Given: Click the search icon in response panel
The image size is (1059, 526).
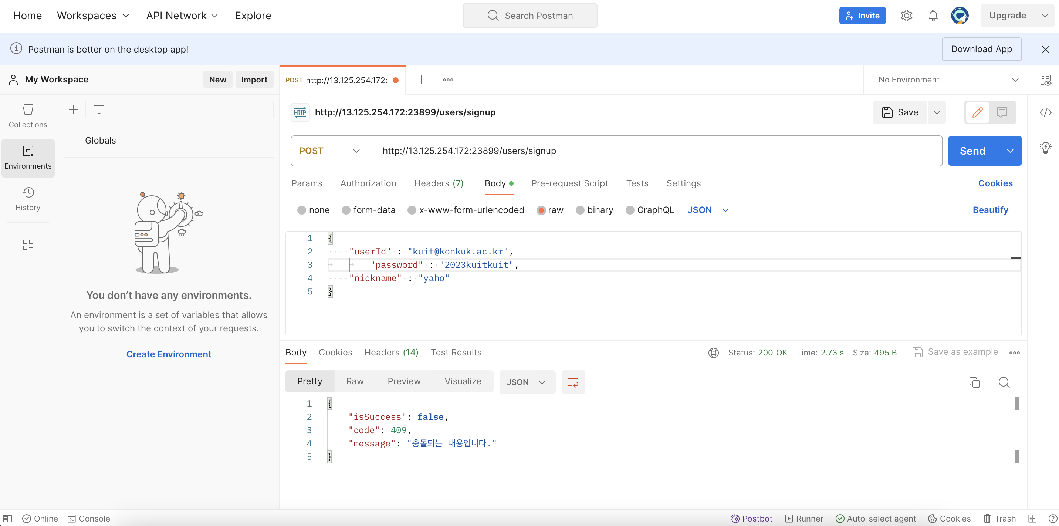Looking at the screenshot, I should tap(1004, 382).
